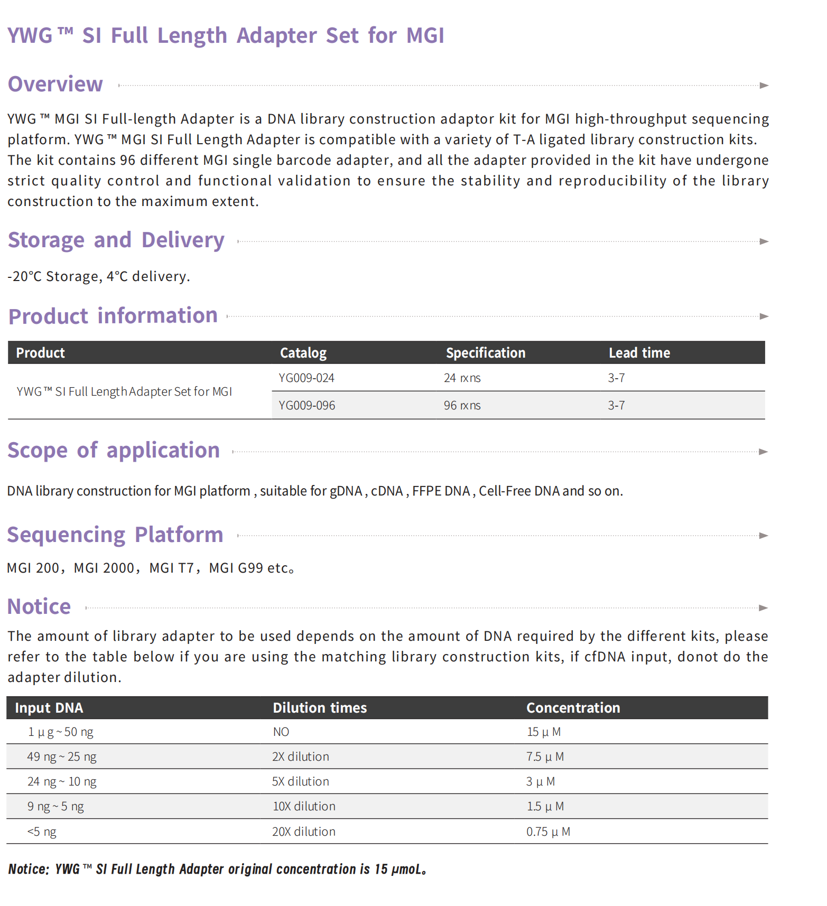Click the 'Overview' section heading
827x906 pixels.
pyautogui.click(x=55, y=85)
